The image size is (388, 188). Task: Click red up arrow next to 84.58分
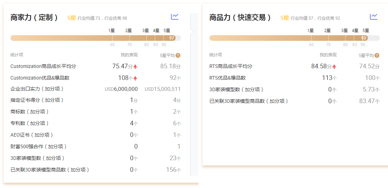coord(334,67)
